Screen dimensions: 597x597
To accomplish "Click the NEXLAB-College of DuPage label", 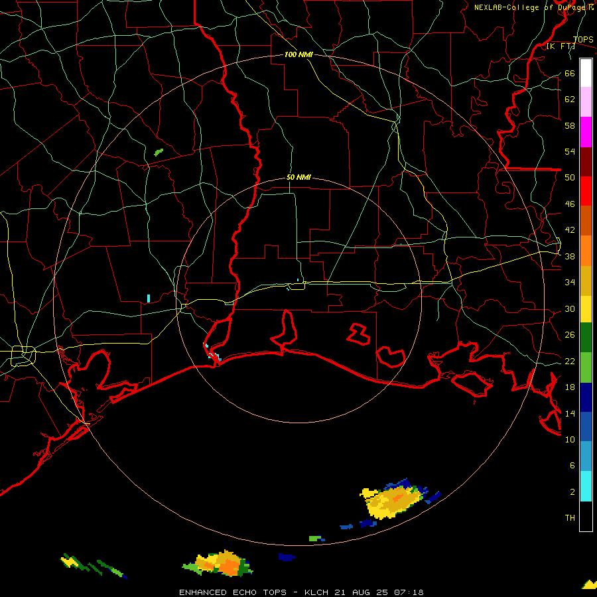I will pyautogui.click(x=533, y=7).
